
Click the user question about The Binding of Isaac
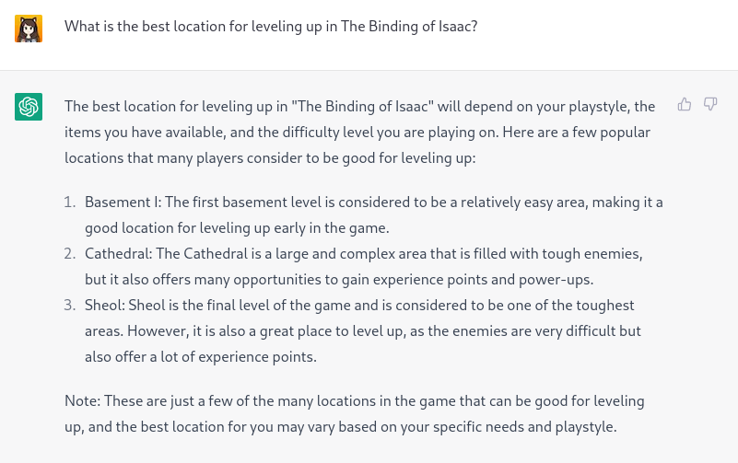[x=271, y=27]
